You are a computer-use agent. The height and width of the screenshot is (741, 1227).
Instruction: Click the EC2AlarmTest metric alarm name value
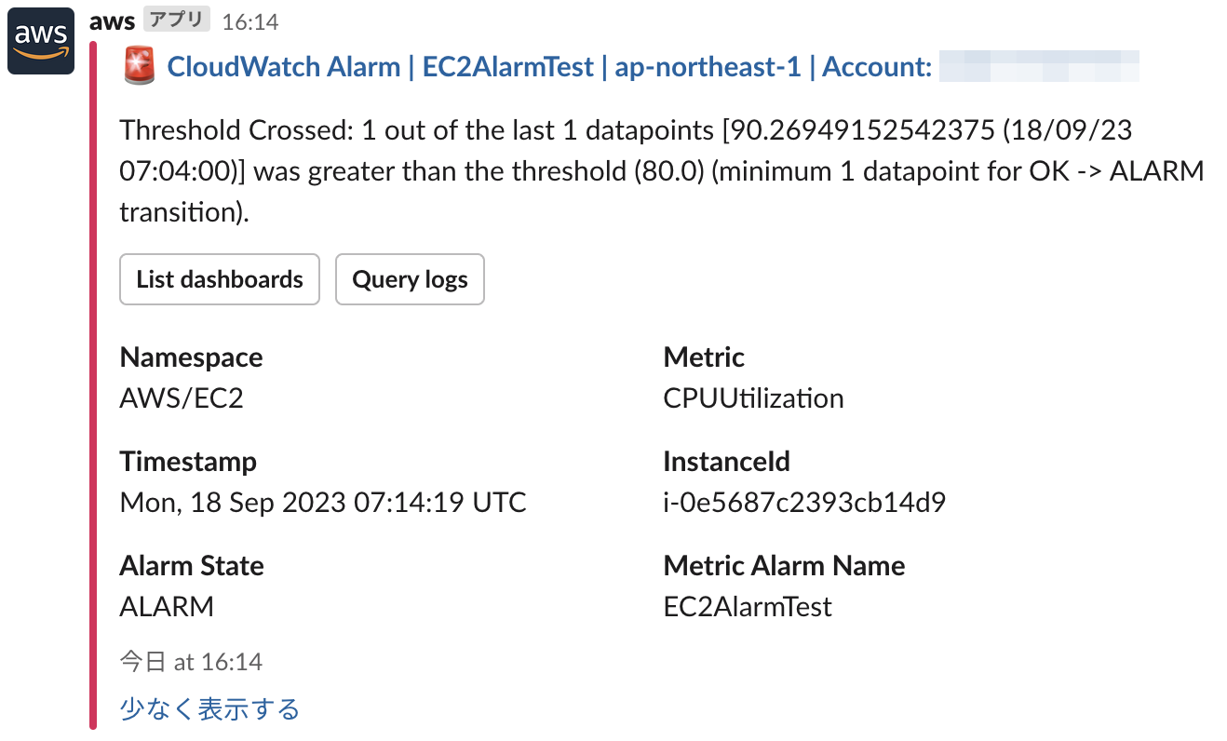click(x=748, y=607)
